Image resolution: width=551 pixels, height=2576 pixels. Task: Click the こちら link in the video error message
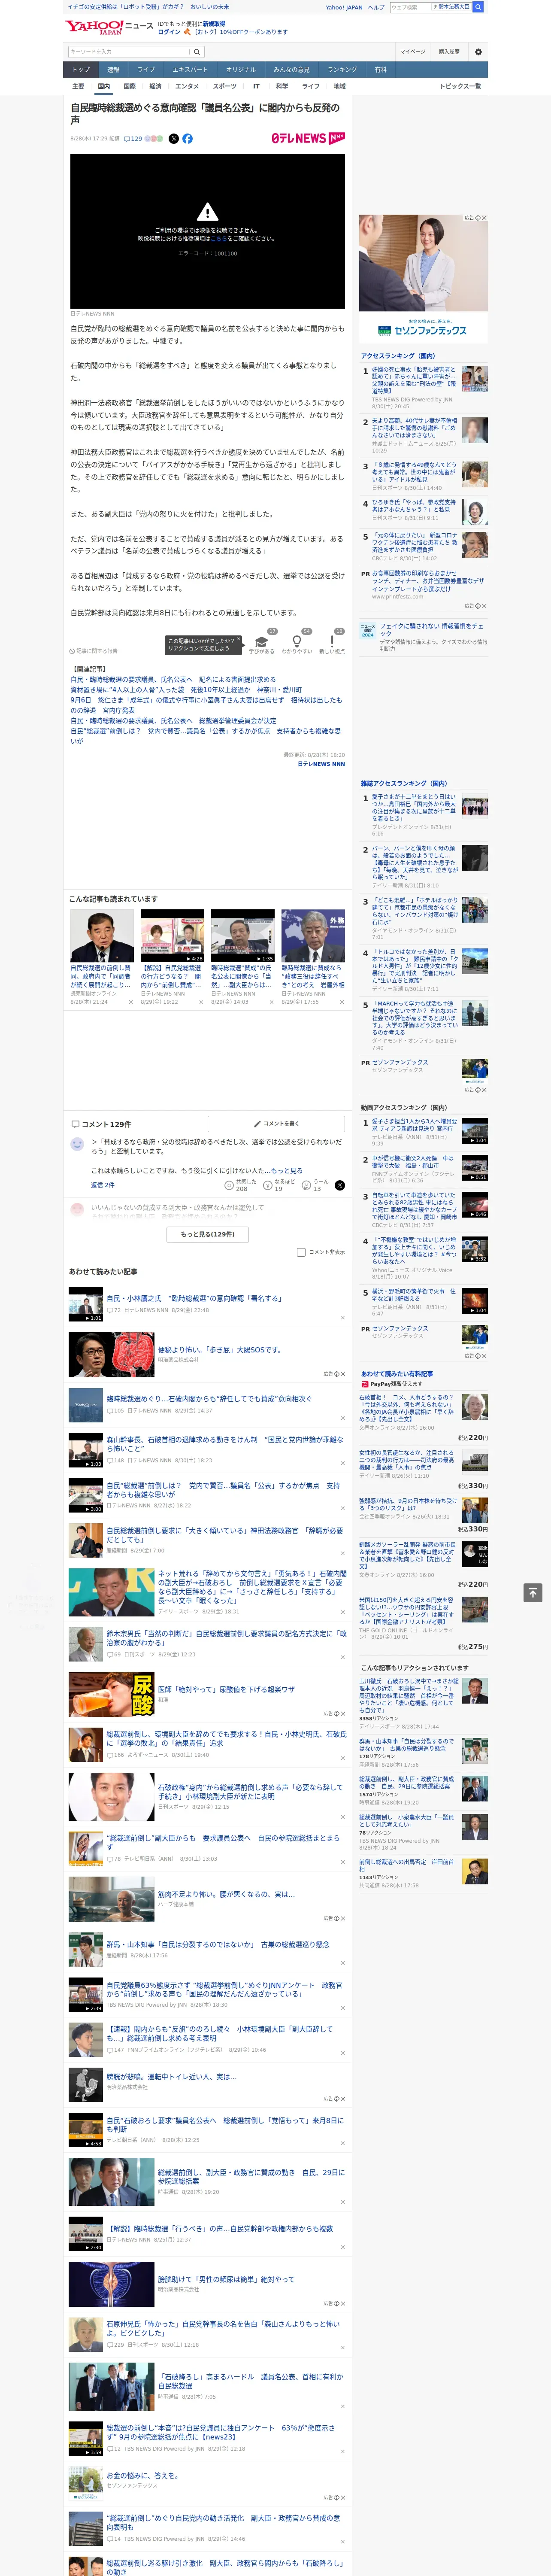click(218, 239)
